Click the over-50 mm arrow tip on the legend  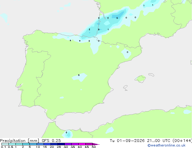[96, 144]
